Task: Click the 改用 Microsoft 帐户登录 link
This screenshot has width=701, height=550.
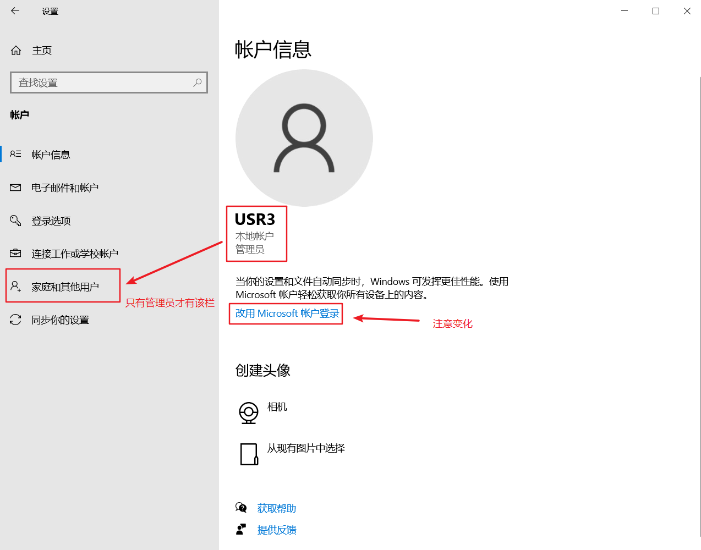Action: (287, 313)
